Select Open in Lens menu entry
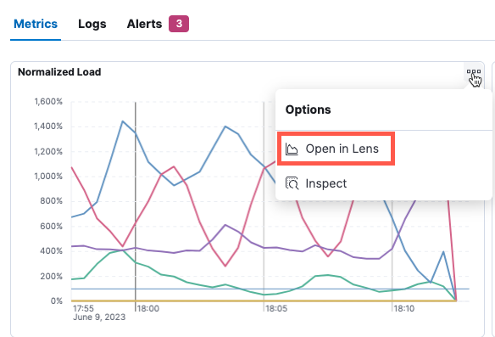 pos(336,149)
